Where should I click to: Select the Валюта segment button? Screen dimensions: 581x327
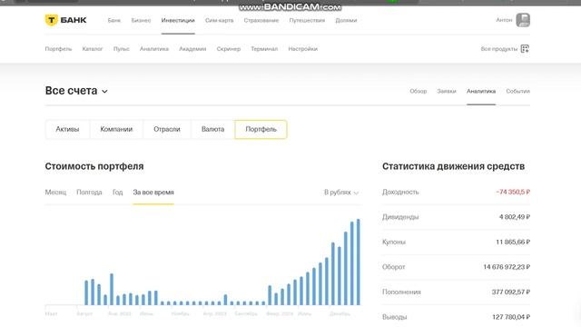[x=212, y=129]
